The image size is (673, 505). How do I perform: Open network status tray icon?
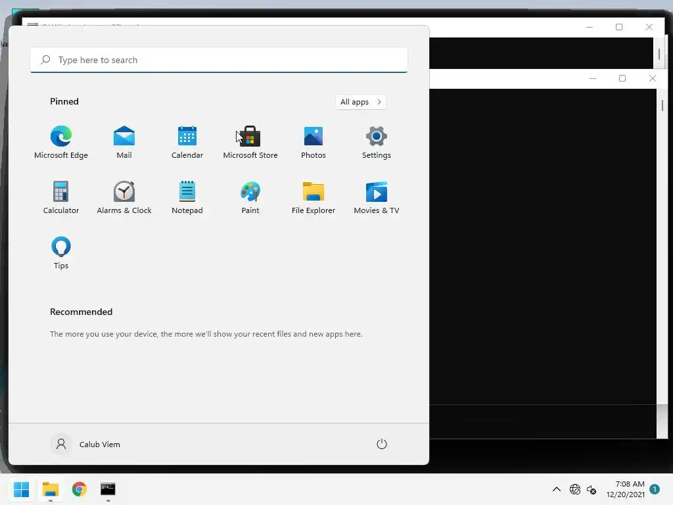coord(574,489)
